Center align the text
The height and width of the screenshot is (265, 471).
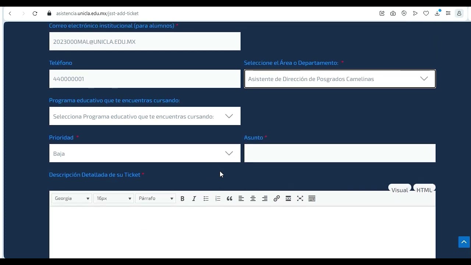coord(253,198)
